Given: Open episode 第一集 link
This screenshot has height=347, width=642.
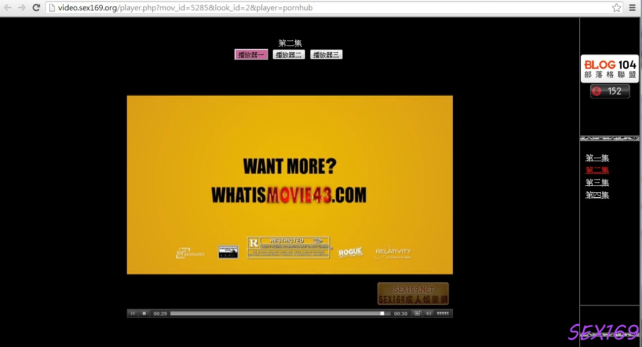Looking at the screenshot, I should pos(597,158).
